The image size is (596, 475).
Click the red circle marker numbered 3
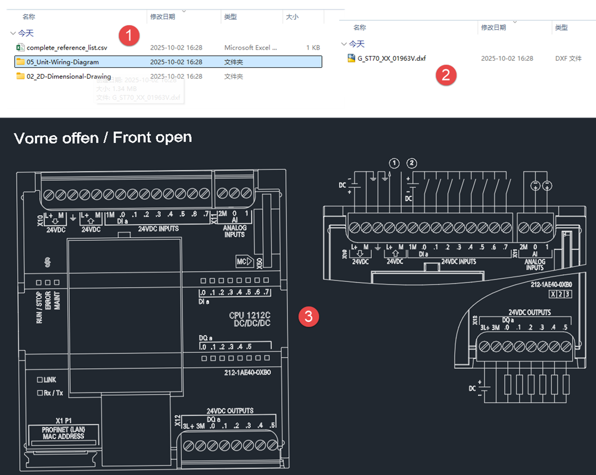308,316
